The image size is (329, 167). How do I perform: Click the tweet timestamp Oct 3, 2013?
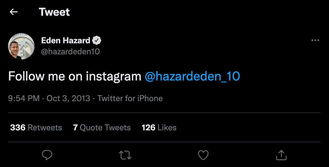point(68,98)
